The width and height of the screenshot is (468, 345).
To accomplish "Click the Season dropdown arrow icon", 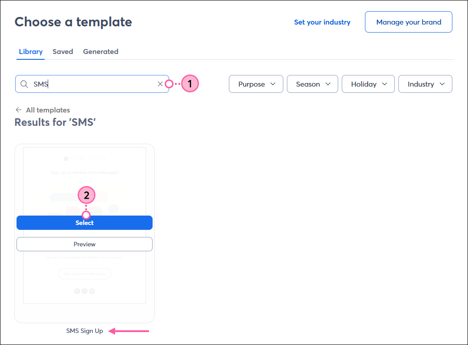I will [x=329, y=84].
